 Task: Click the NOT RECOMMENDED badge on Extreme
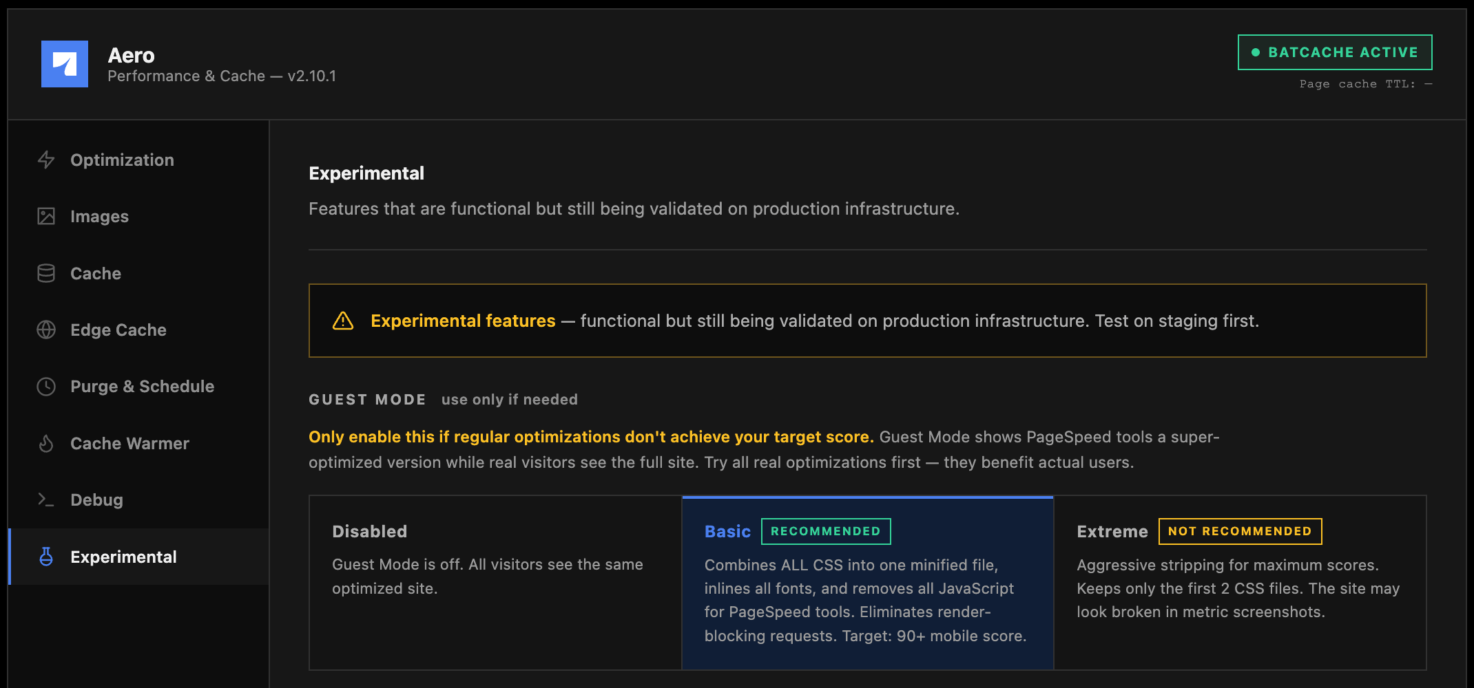pos(1240,531)
